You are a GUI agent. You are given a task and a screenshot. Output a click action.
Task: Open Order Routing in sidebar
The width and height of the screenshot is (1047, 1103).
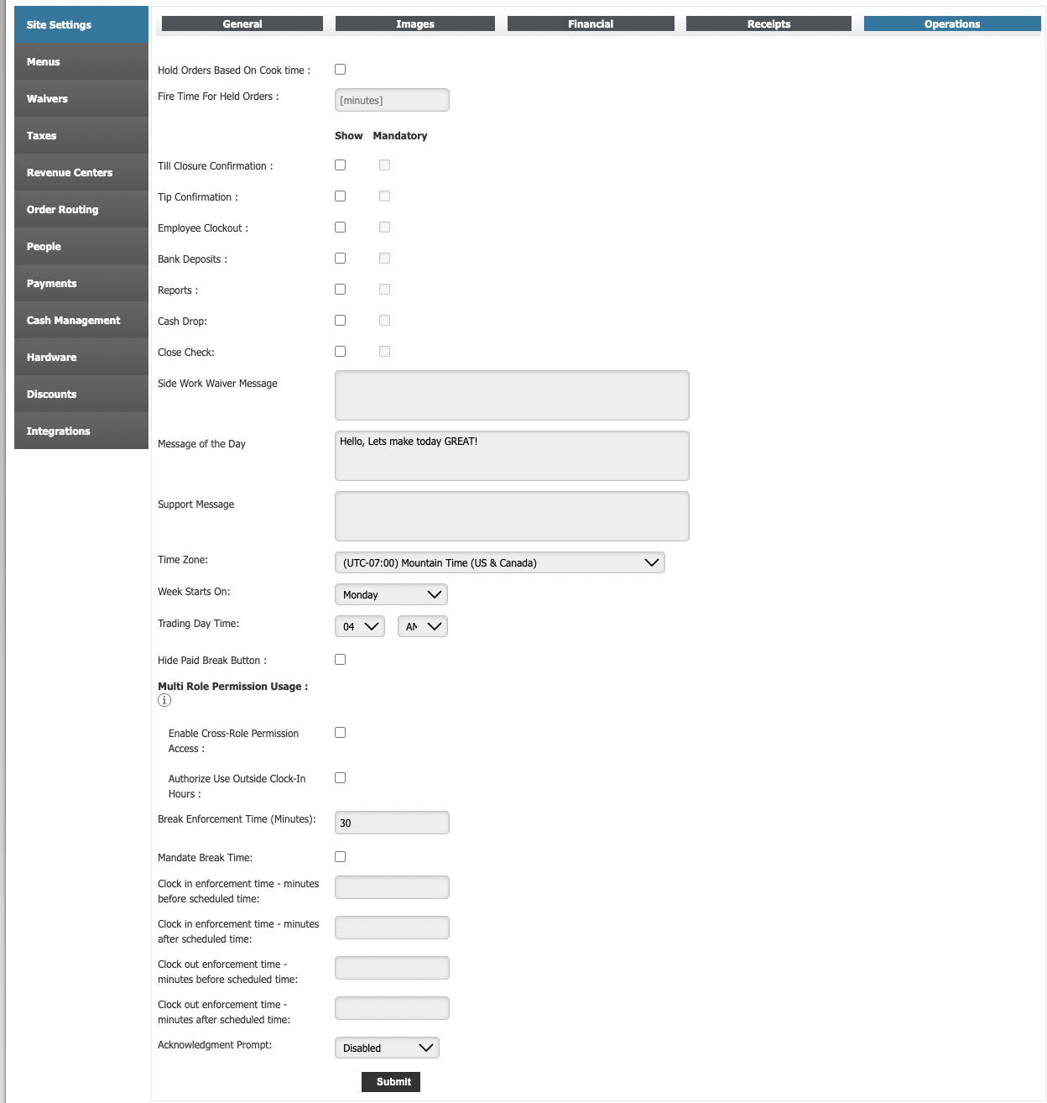81,209
